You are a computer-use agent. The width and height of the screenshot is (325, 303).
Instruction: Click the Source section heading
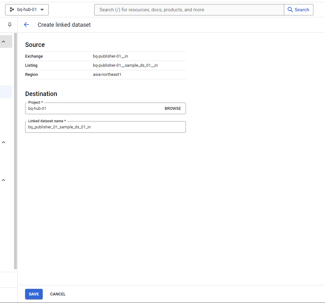(x=35, y=45)
